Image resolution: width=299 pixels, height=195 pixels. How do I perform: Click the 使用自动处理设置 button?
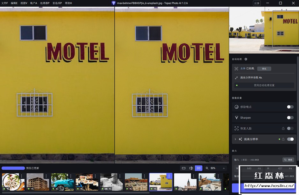pyautogui.click(x=264, y=85)
